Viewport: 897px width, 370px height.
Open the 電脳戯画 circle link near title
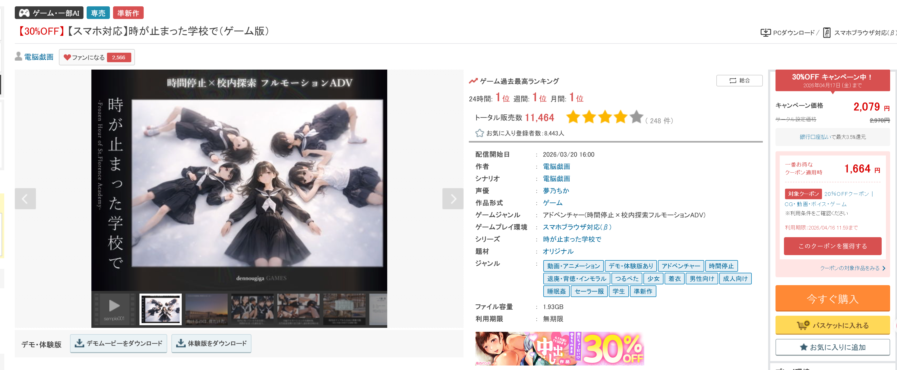39,57
